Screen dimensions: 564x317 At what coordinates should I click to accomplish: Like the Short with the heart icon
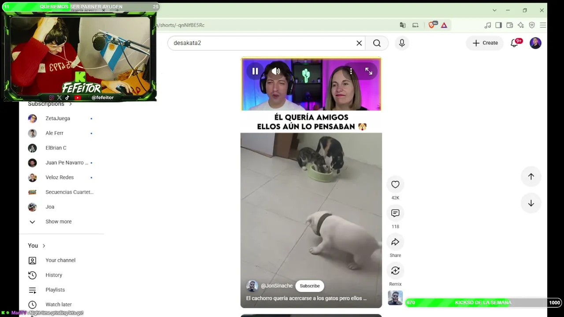(395, 184)
